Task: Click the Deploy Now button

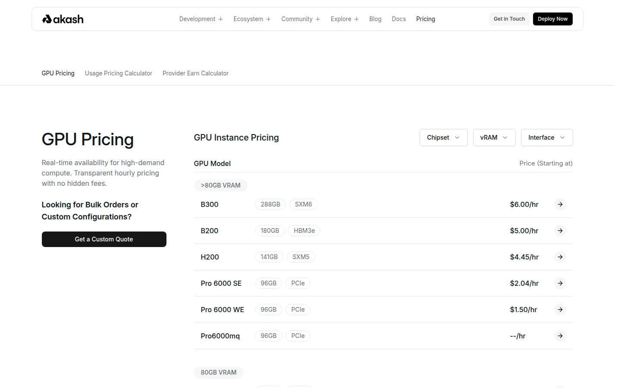Action: [552, 19]
